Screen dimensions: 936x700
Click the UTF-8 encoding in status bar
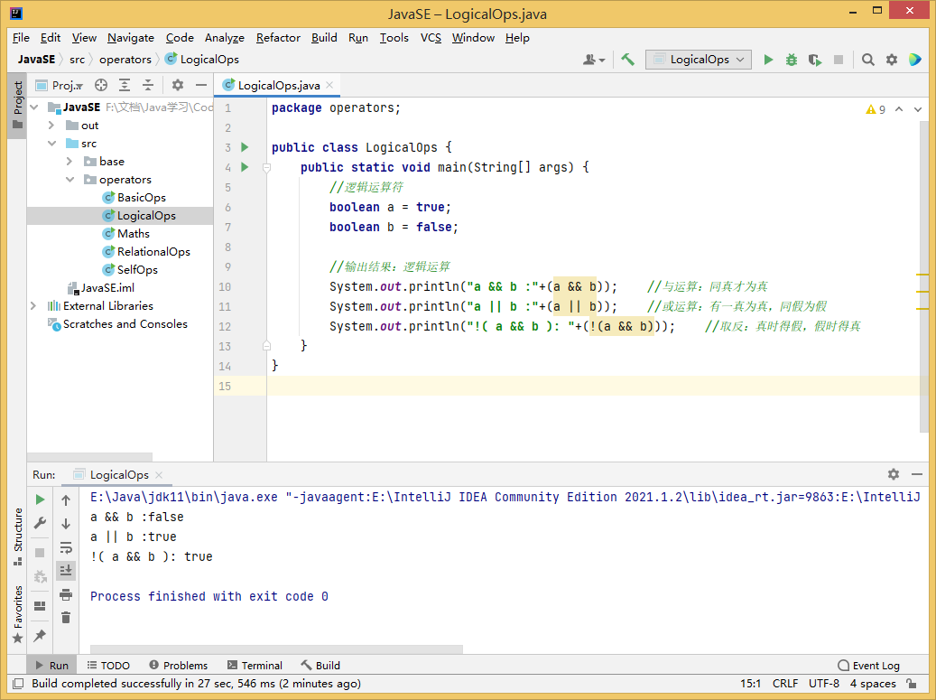(823, 684)
